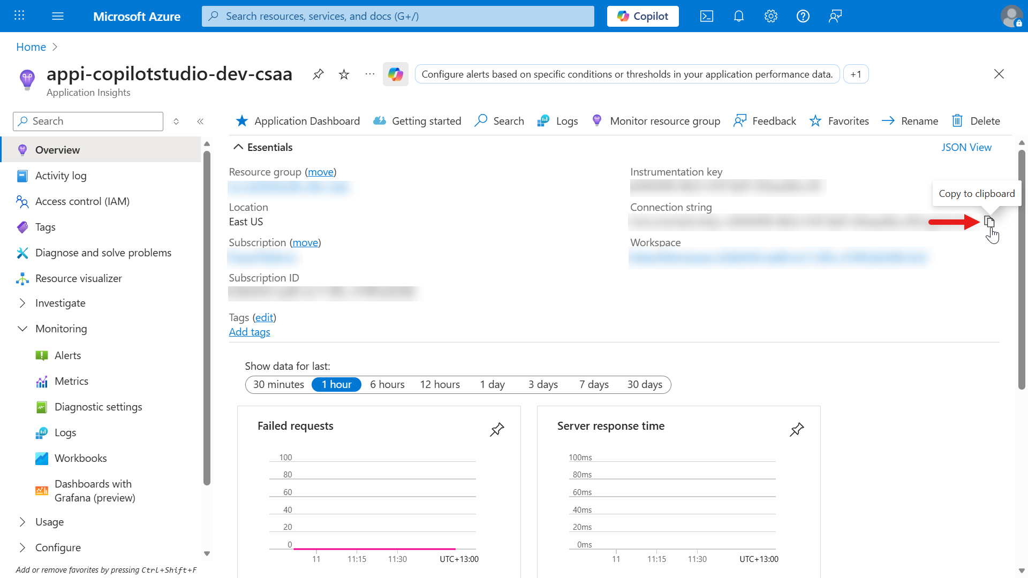Click the sidebar Search input field
This screenshot has width=1028, height=578.
tap(94, 121)
